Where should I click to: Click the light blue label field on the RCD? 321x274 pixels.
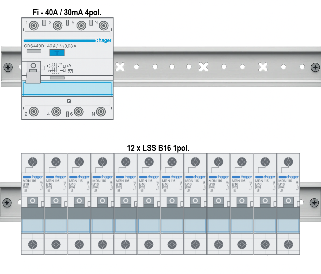67,89
